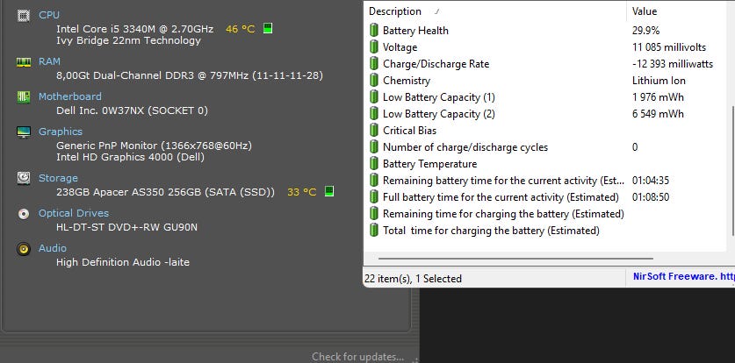Click the Audio speaker icon

[24, 248]
